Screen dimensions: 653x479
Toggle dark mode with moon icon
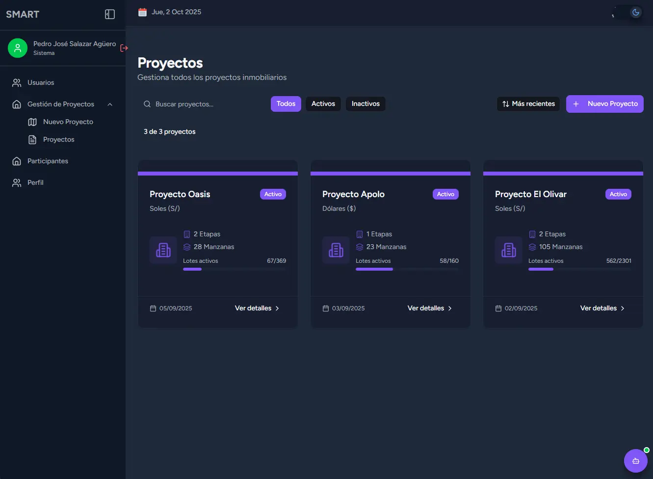(x=635, y=12)
